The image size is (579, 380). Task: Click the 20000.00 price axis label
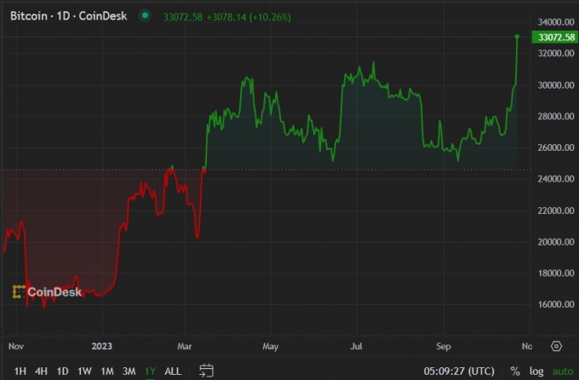pyautogui.click(x=556, y=242)
